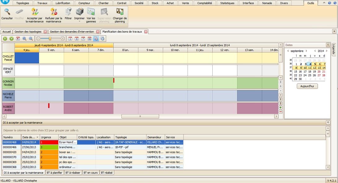Close Gestion des demandes d'intervention tab
Viewport: 338px width, 183px height.
tap(98, 32)
